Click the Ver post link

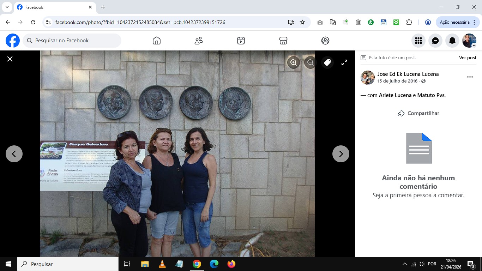(468, 58)
